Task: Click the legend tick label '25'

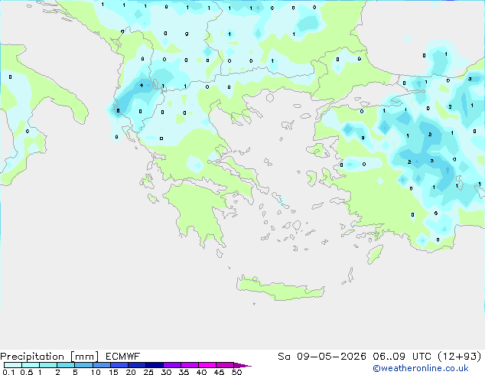Action: click(x=148, y=372)
